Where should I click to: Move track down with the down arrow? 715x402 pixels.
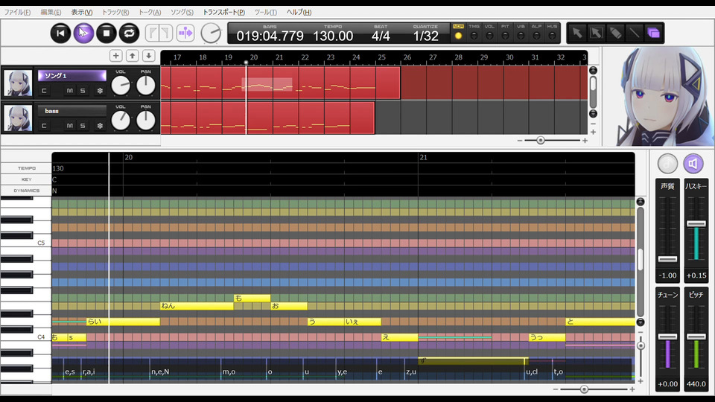[148, 56]
